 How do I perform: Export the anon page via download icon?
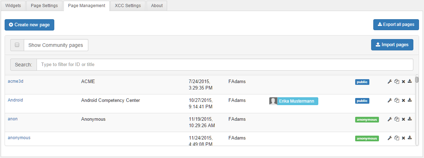coord(410,119)
